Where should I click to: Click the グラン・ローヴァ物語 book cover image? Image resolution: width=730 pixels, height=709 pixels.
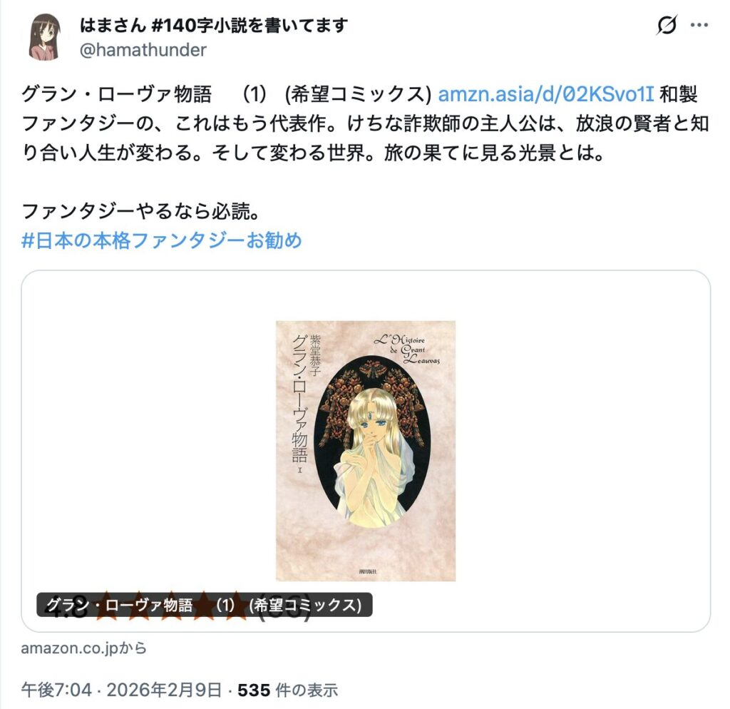click(366, 451)
